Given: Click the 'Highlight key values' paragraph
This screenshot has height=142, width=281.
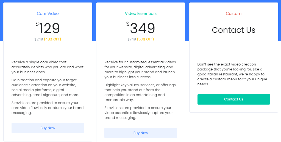Looking at the screenshot, I should [140, 92].
